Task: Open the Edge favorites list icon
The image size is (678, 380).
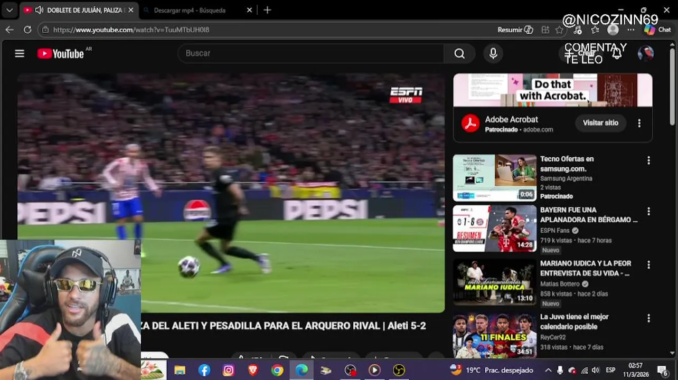Action: 595,30
